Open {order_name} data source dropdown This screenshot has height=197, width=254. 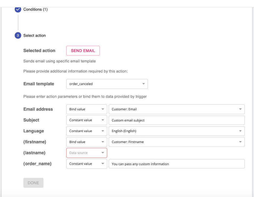pos(87,164)
